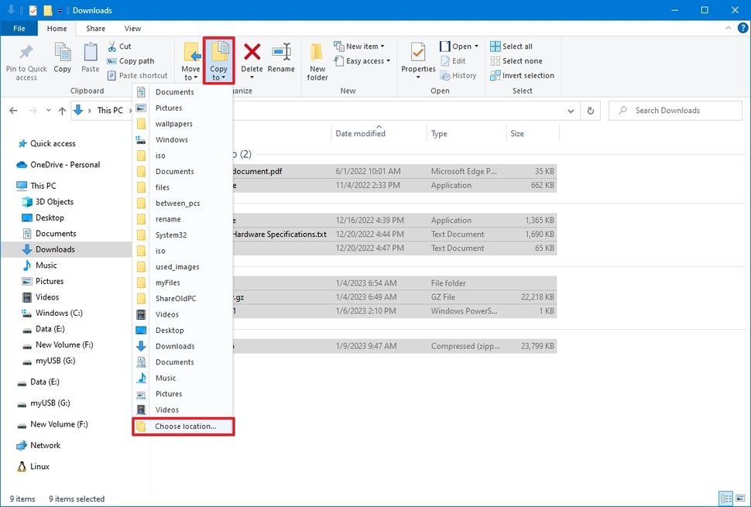751x507 pixels.
Task: Click Invert selection
Action: click(522, 75)
